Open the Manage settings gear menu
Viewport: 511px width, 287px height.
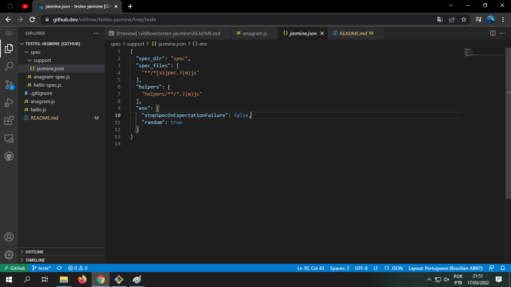pyautogui.click(x=9, y=254)
